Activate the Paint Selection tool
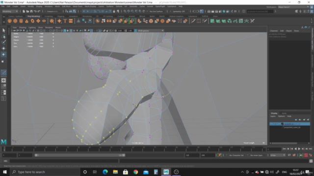The height and width of the screenshot is (176, 314). point(3,43)
